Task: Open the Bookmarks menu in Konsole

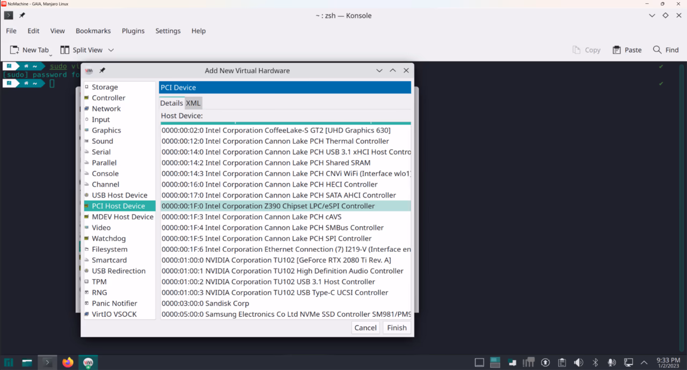Action: coord(93,31)
